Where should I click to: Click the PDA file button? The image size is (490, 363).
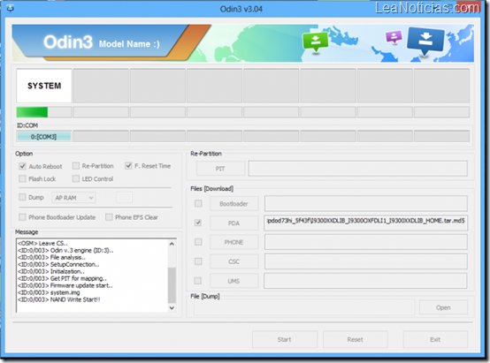point(234,223)
